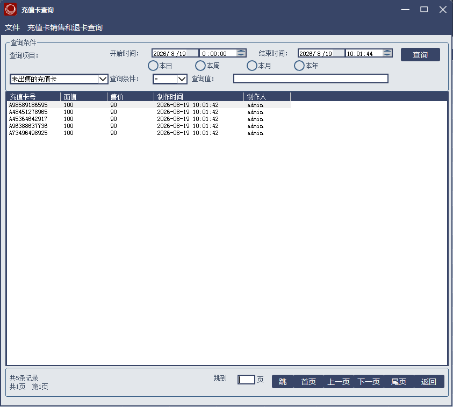Screen dimensions: 453x407
Task: Select card row A45364642917
Action: 148,119
